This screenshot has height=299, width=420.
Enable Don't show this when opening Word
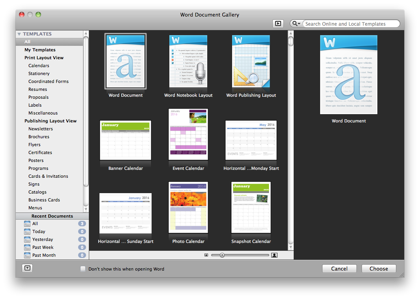click(83, 269)
